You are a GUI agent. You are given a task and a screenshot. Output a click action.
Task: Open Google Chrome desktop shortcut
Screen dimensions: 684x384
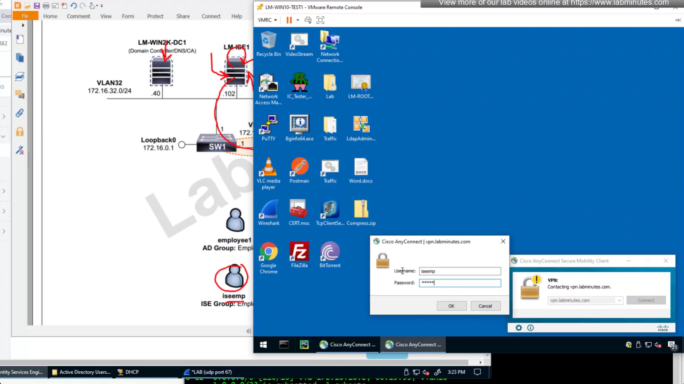click(268, 254)
